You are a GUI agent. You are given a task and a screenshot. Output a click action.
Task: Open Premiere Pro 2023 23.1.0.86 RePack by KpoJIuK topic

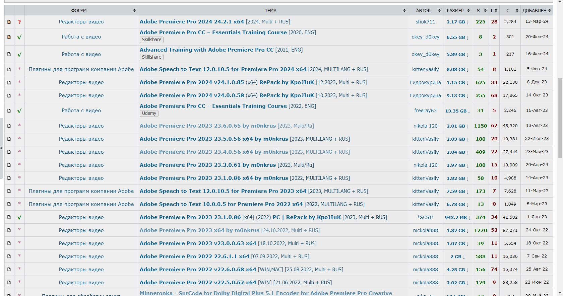coord(240,217)
